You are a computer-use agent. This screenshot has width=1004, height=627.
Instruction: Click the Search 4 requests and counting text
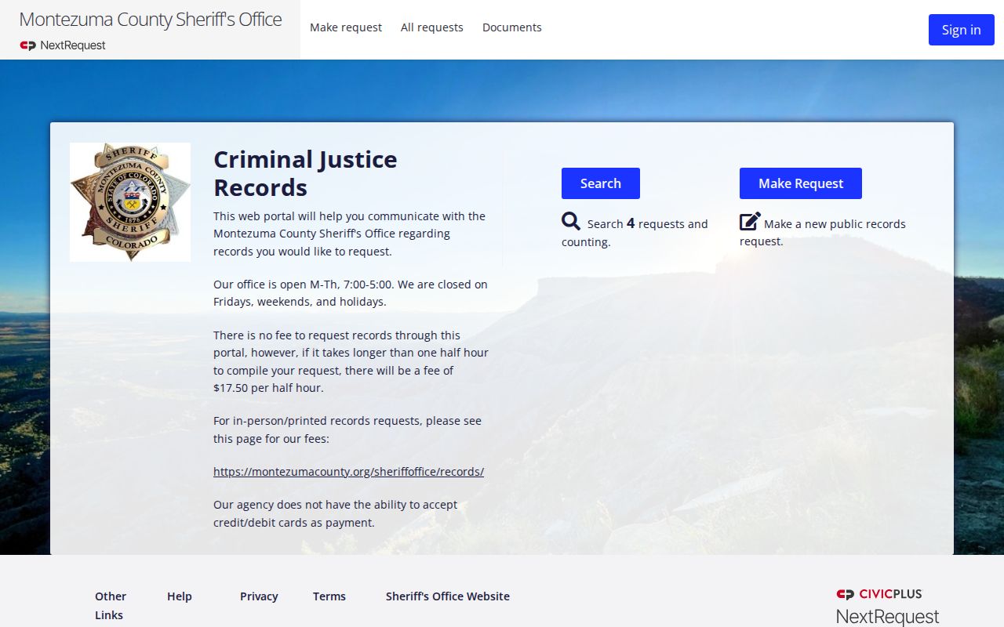pyautogui.click(x=635, y=233)
